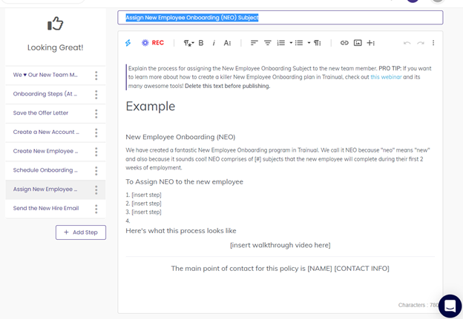
Task: Click 'To Assign NEO to the new employee' heading
Action: (184, 182)
